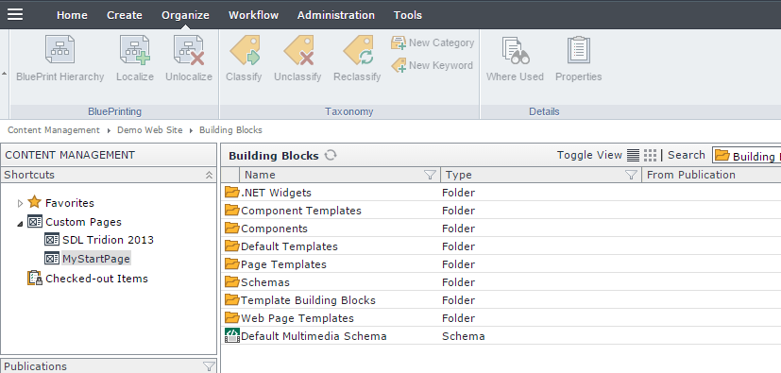781x373 pixels.
Task: Click the .NET Widgets folder icon
Action: [231, 192]
